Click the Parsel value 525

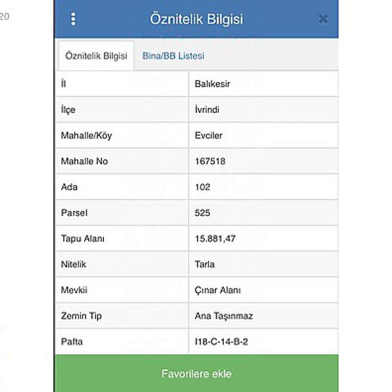pyautogui.click(x=202, y=212)
